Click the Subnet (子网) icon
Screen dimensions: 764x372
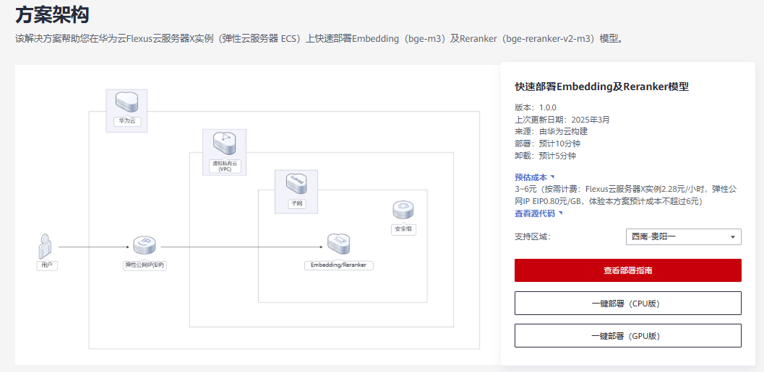click(296, 183)
